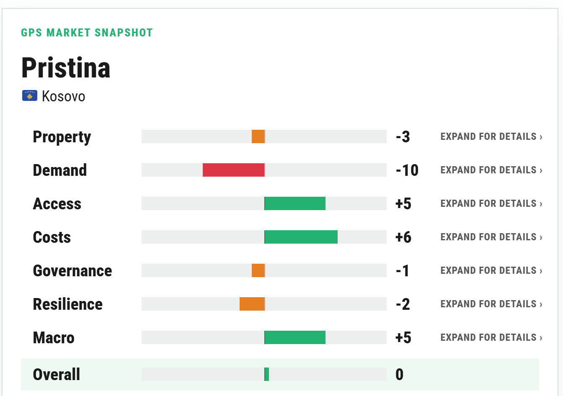Click the green Access score bar

(295, 203)
